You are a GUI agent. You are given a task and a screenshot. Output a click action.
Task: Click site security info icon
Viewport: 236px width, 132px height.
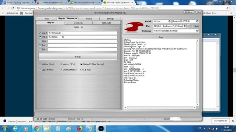pyautogui.click(x=18, y=8)
